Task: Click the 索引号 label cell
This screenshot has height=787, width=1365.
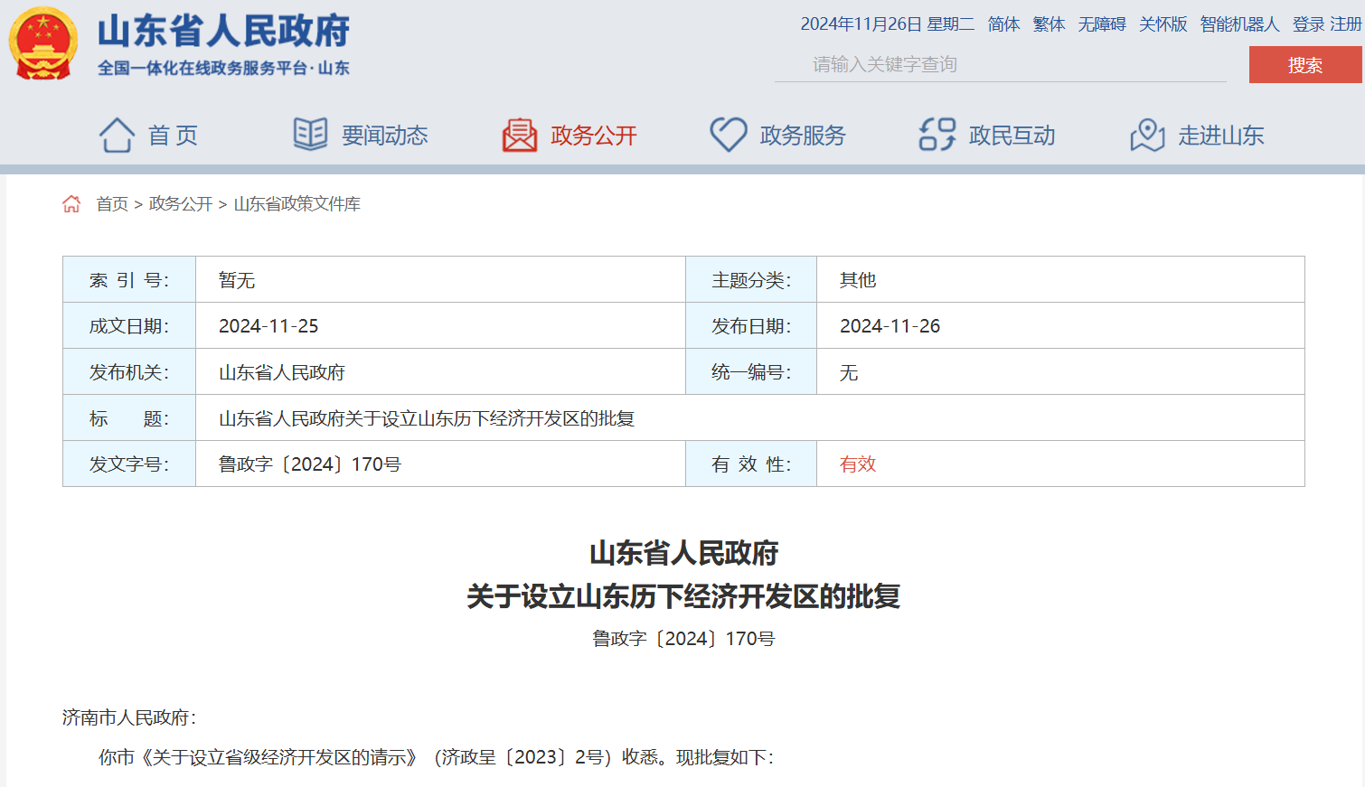Action: 129,280
